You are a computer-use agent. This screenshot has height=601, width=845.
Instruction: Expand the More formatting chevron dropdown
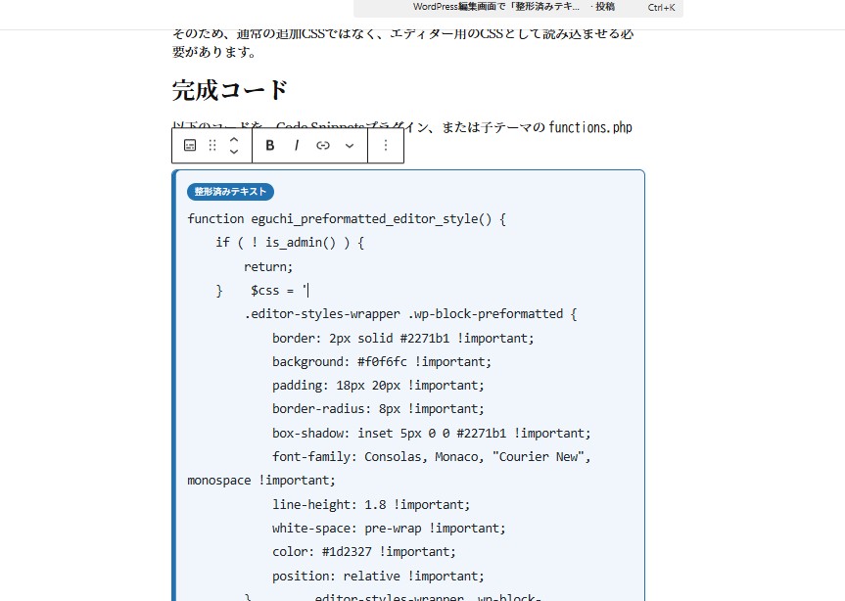pyautogui.click(x=350, y=145)
